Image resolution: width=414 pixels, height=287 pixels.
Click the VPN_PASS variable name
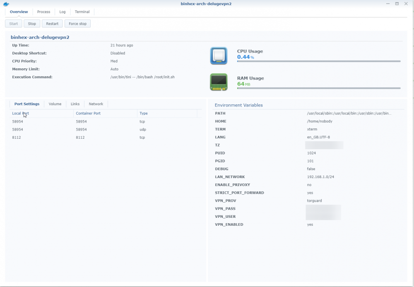pyautogui.click(x=225, y=209)
